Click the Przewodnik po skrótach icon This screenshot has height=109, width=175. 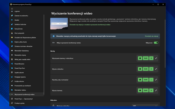[x=12, y=86]
